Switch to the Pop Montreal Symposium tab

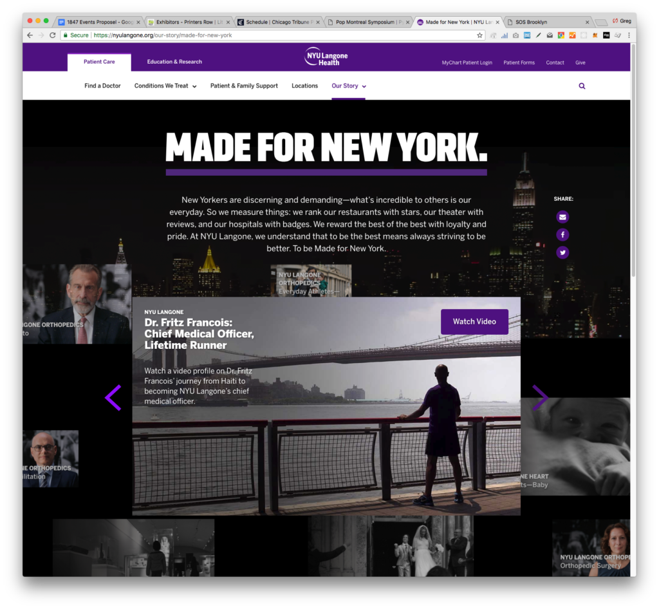(368, 23)
